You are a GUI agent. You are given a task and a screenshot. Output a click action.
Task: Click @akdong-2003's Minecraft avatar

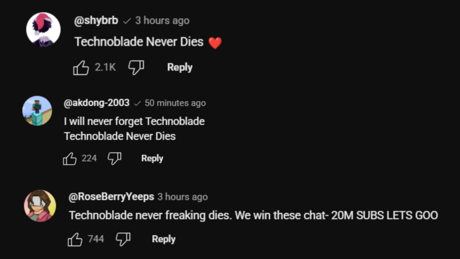(37, 111)
